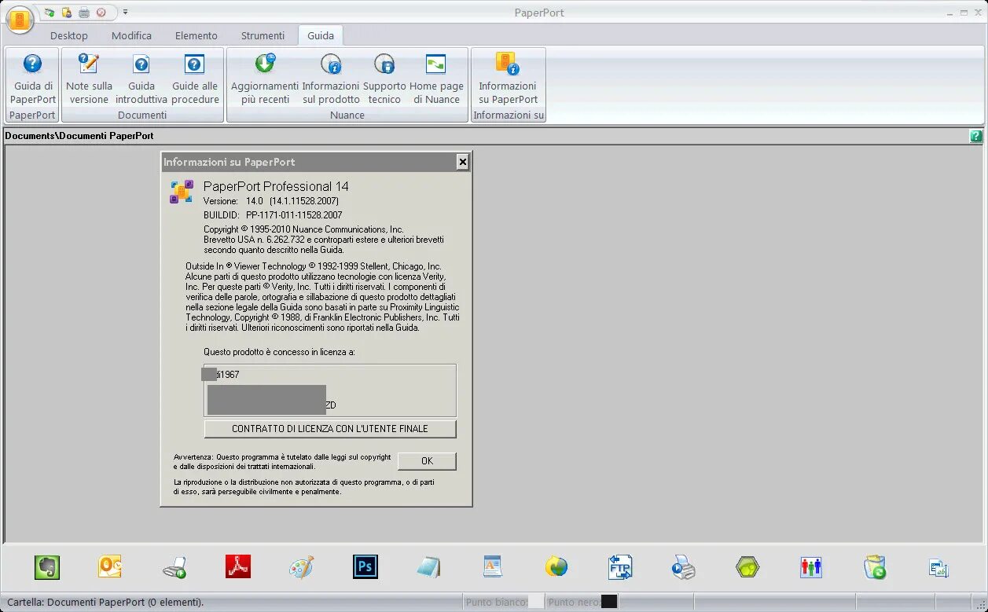Open Note sulla versione
The image size is (988, 612).
[89, 79]
